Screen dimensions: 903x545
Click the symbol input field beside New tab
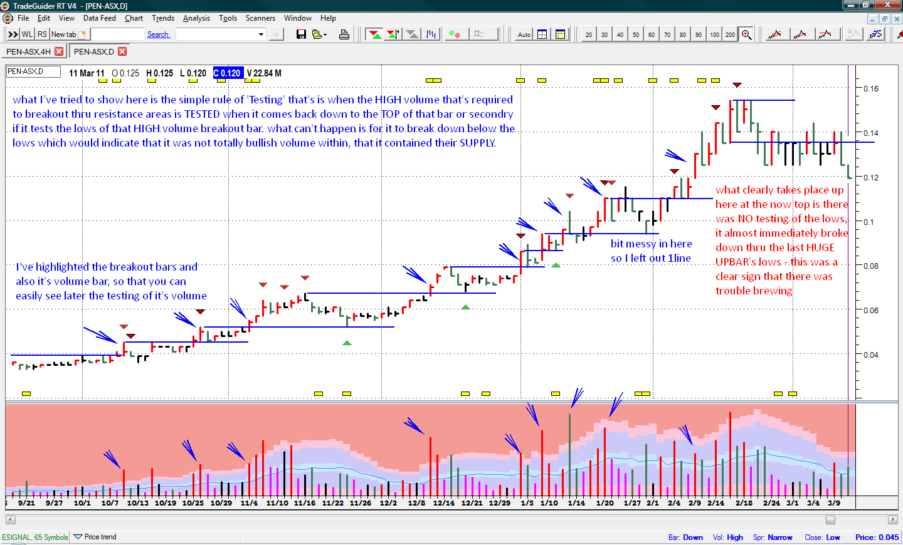click(117, 34)
